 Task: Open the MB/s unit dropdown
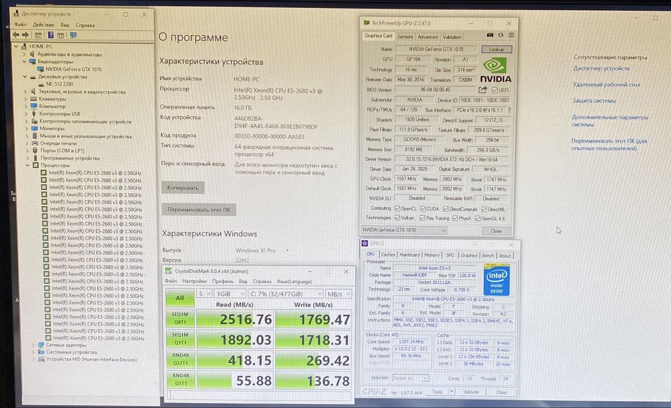(x=338, y=294)
